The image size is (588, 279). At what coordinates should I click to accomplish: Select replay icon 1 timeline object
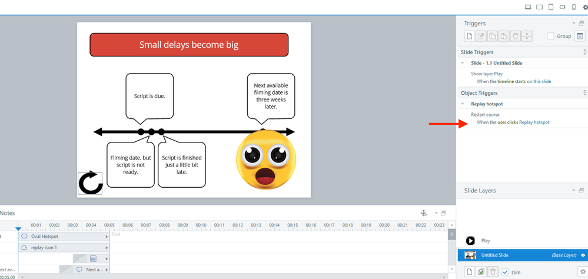[64, 247]
